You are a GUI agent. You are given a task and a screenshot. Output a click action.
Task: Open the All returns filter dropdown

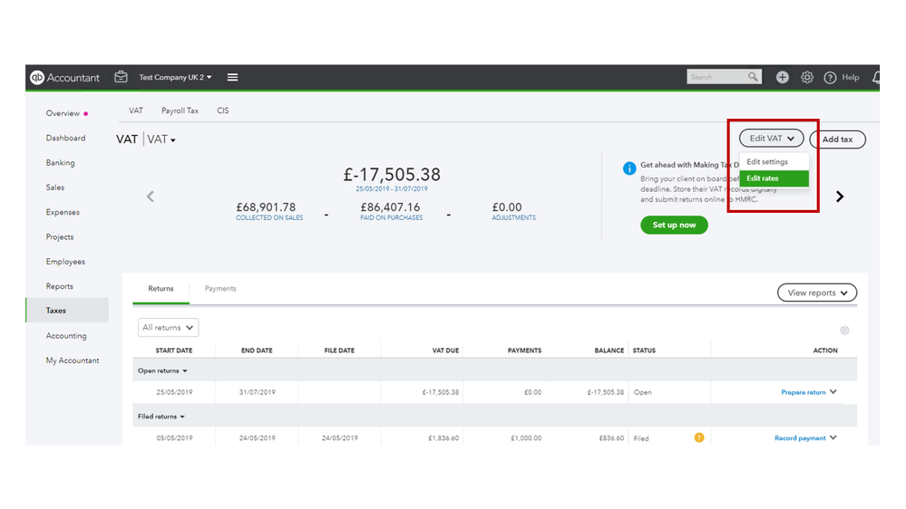pos(168,327)
